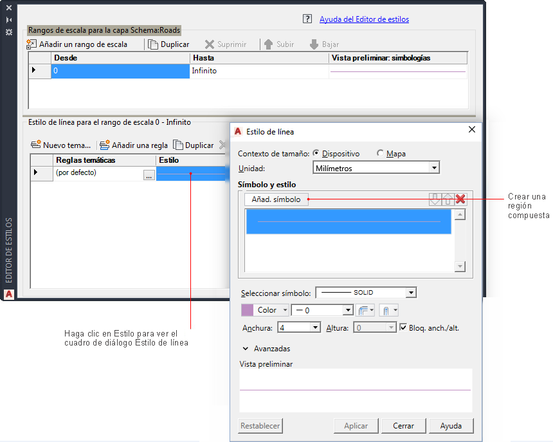Click AutoCAD icon in dialog title

238,131
